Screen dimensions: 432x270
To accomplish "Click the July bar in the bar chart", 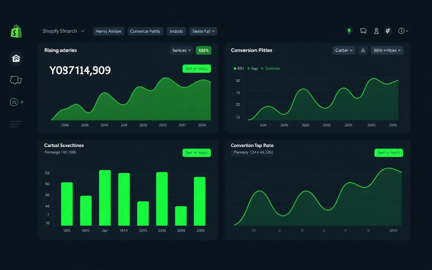I will [105, 198].
